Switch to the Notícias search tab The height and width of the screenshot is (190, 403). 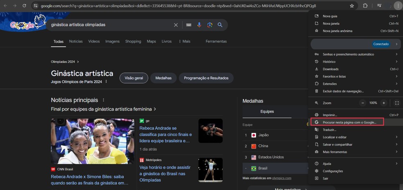tap(76, 41)
